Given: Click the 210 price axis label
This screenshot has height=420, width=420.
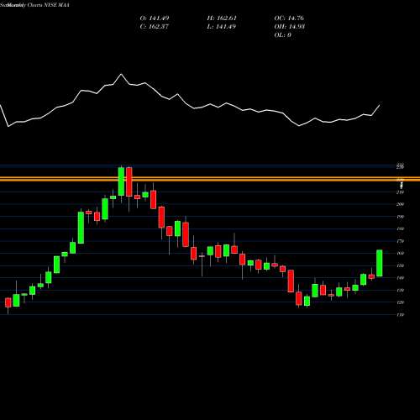Looking at the screenshot, I should click(x=400, y=192).
